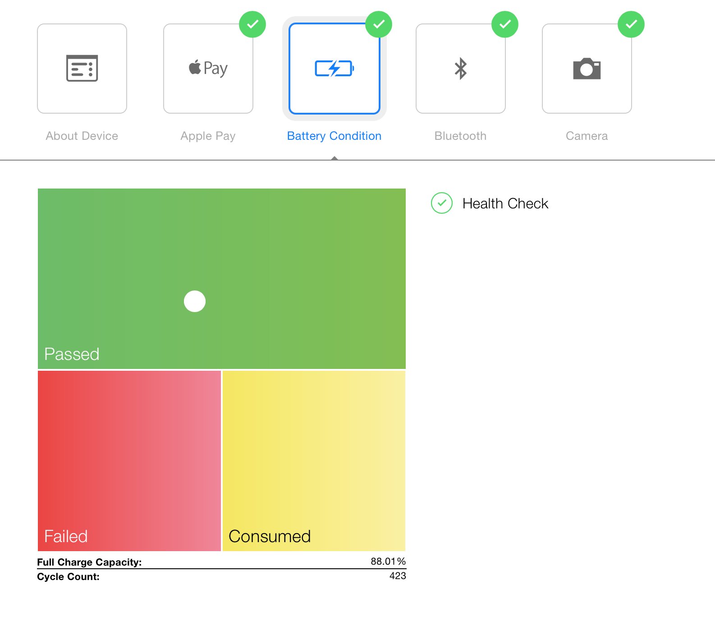Click the red Failed region

129,460
